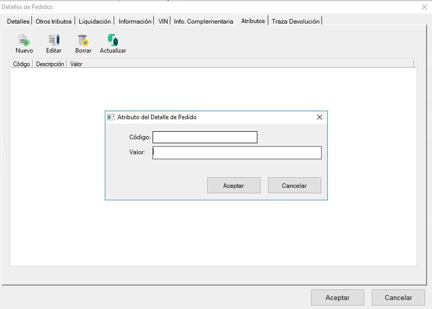
Task: Go to the Liquidación tab
Action: (x=95, y=22)
